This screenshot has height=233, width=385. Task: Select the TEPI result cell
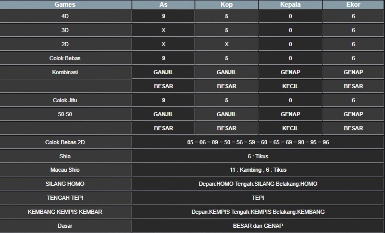258,198
